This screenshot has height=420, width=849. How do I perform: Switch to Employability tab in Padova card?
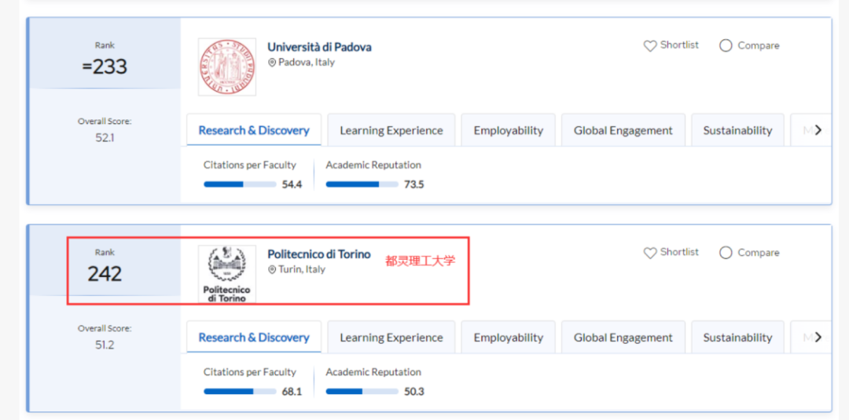coord(508,130)
